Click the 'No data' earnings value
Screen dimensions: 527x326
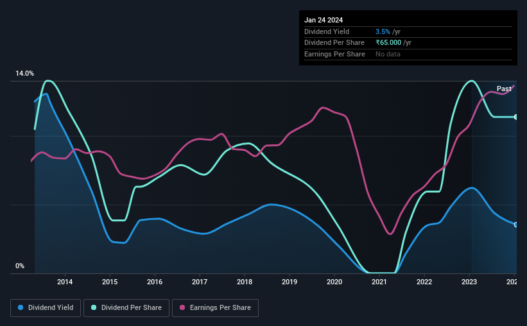pyautogui.click(x=388, y=54)
